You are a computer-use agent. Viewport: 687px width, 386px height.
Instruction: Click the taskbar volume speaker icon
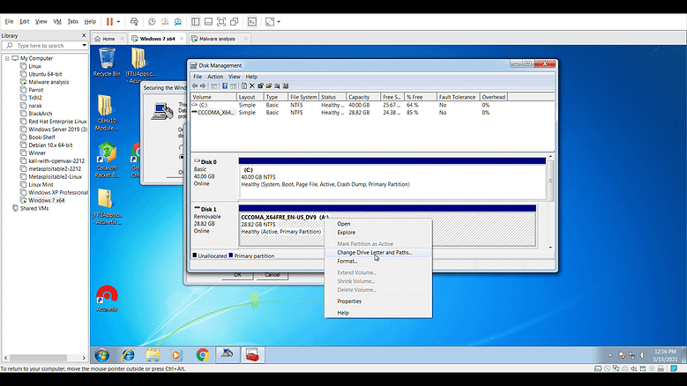click(x=642, y=355)
